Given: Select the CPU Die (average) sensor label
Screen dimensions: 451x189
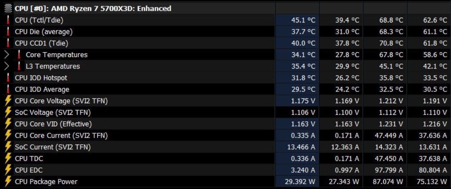Looking at the screenshot, I should (x=44, y=32).
